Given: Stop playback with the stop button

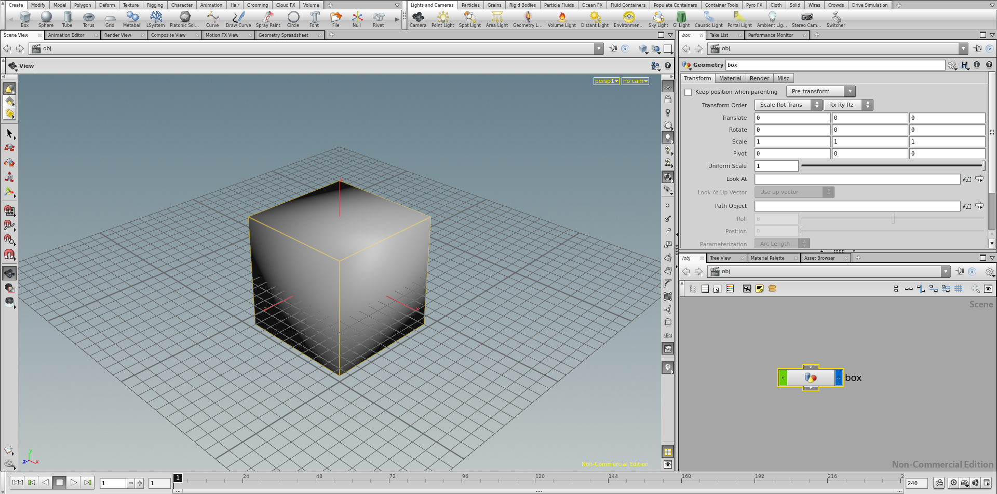Looking at the screenshot, I should 60,483.
